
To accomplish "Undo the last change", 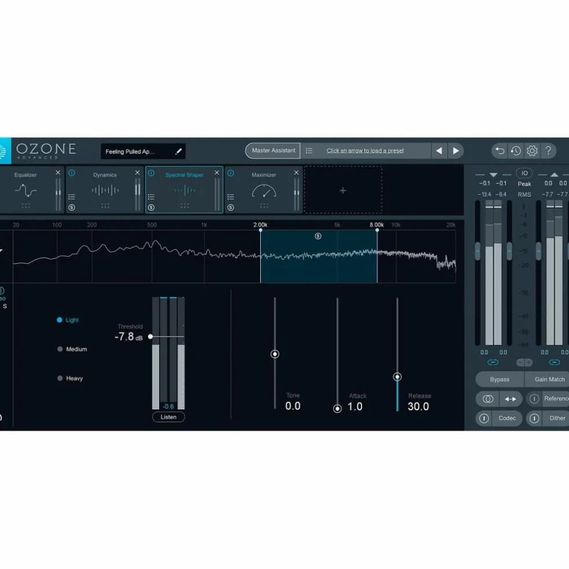I will tap(500, 150).
